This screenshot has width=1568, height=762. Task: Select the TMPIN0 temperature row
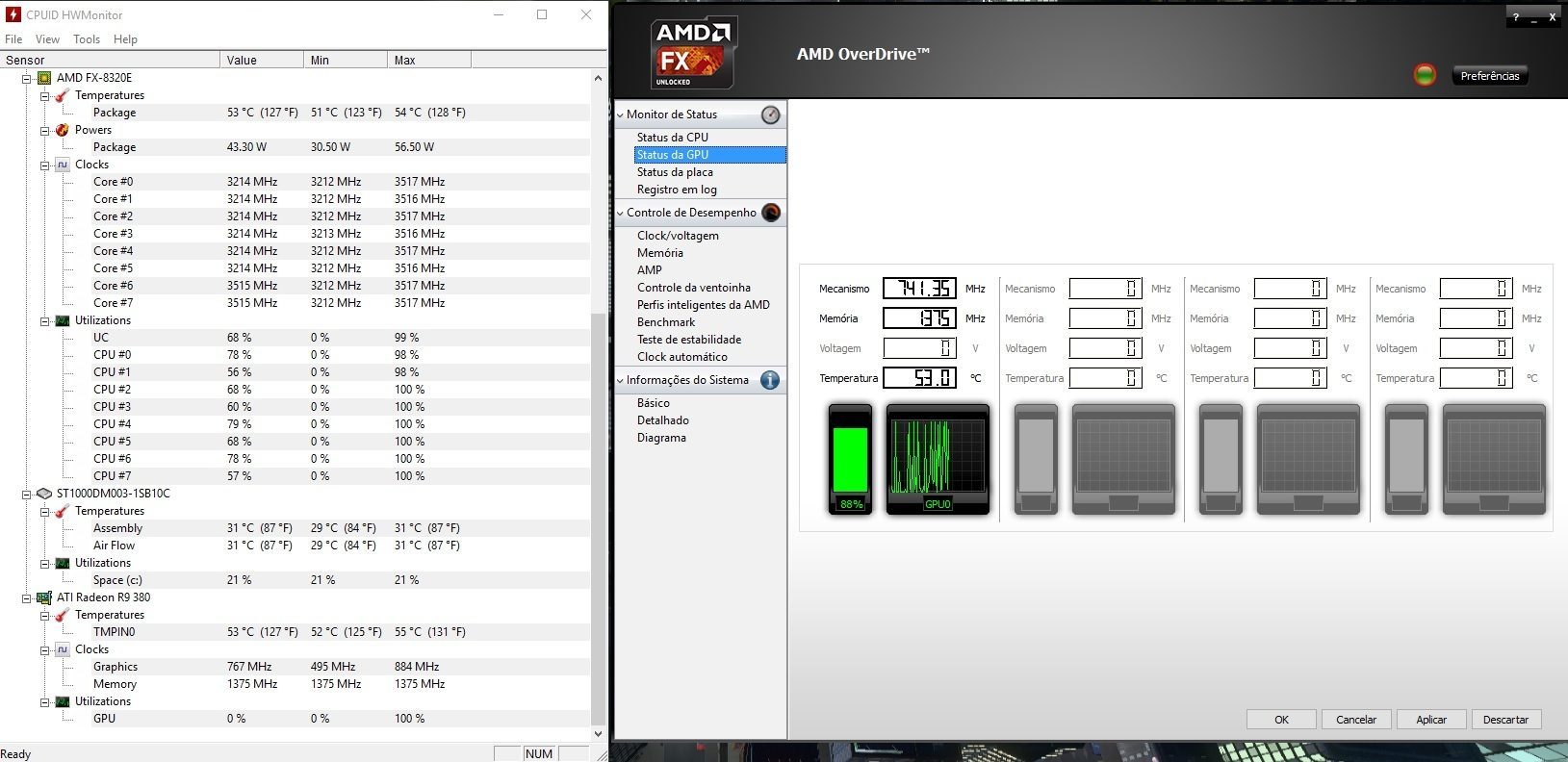296,632
